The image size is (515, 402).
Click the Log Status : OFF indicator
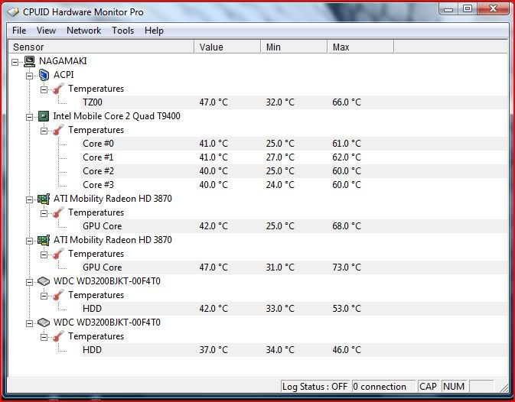315,387
